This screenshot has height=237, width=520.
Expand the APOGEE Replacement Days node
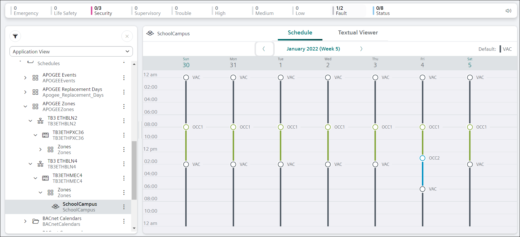25,92
